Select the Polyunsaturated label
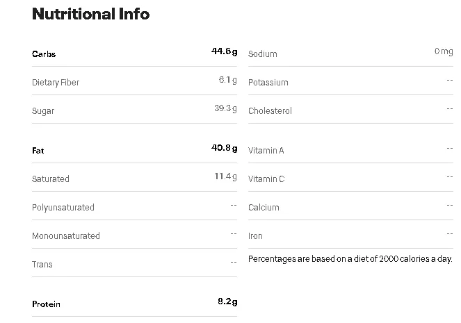 (x=63, y=208)
